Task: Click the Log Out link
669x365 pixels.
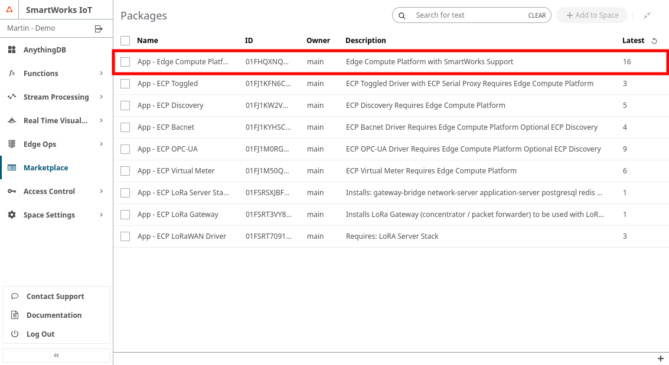Action: coord(40,334)
